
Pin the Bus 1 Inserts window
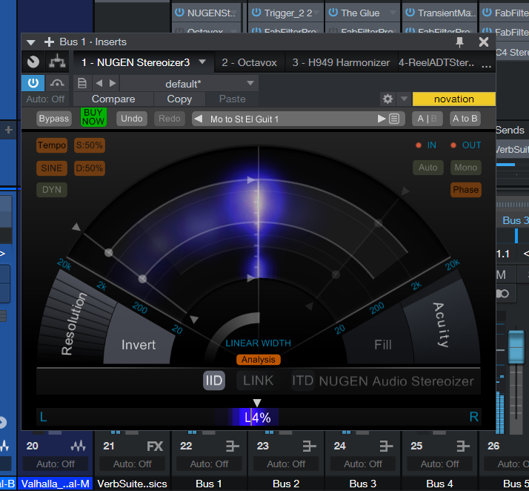(460, 42)
